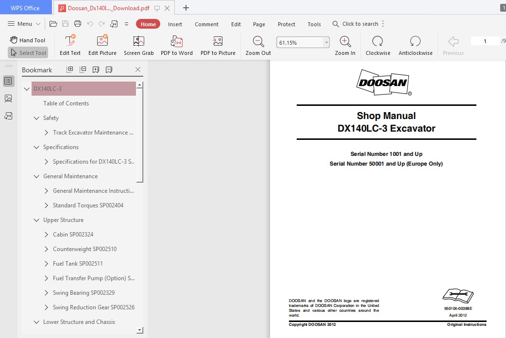Open Cabin SP002324 bookmark
Screen dimensions: 506x338
click(x=73, y=235)
